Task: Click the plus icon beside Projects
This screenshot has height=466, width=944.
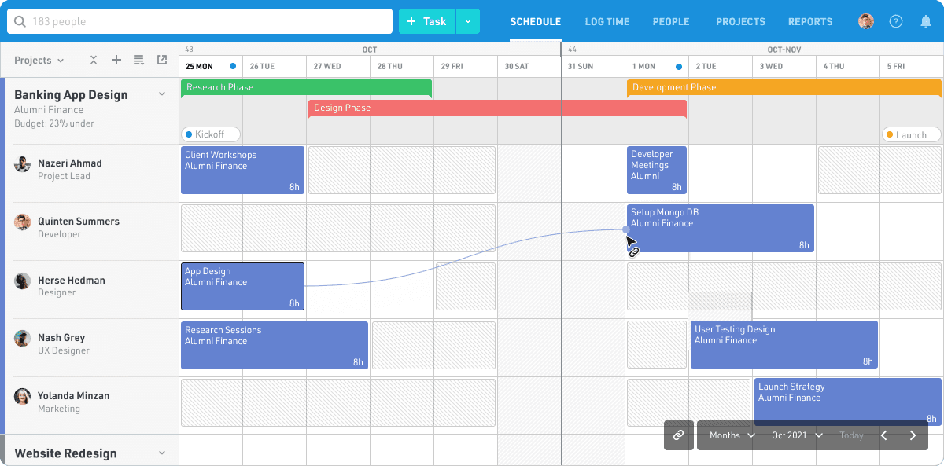Action: [116, 61]
